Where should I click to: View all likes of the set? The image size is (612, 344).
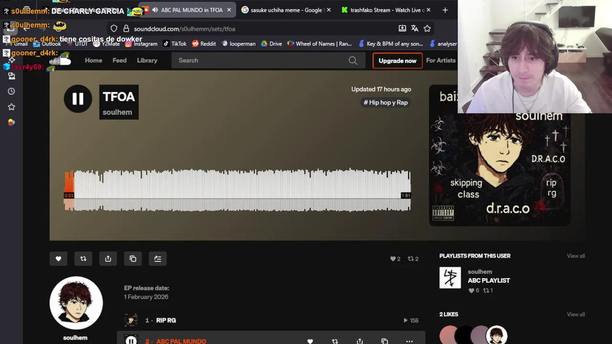point(576,314)
